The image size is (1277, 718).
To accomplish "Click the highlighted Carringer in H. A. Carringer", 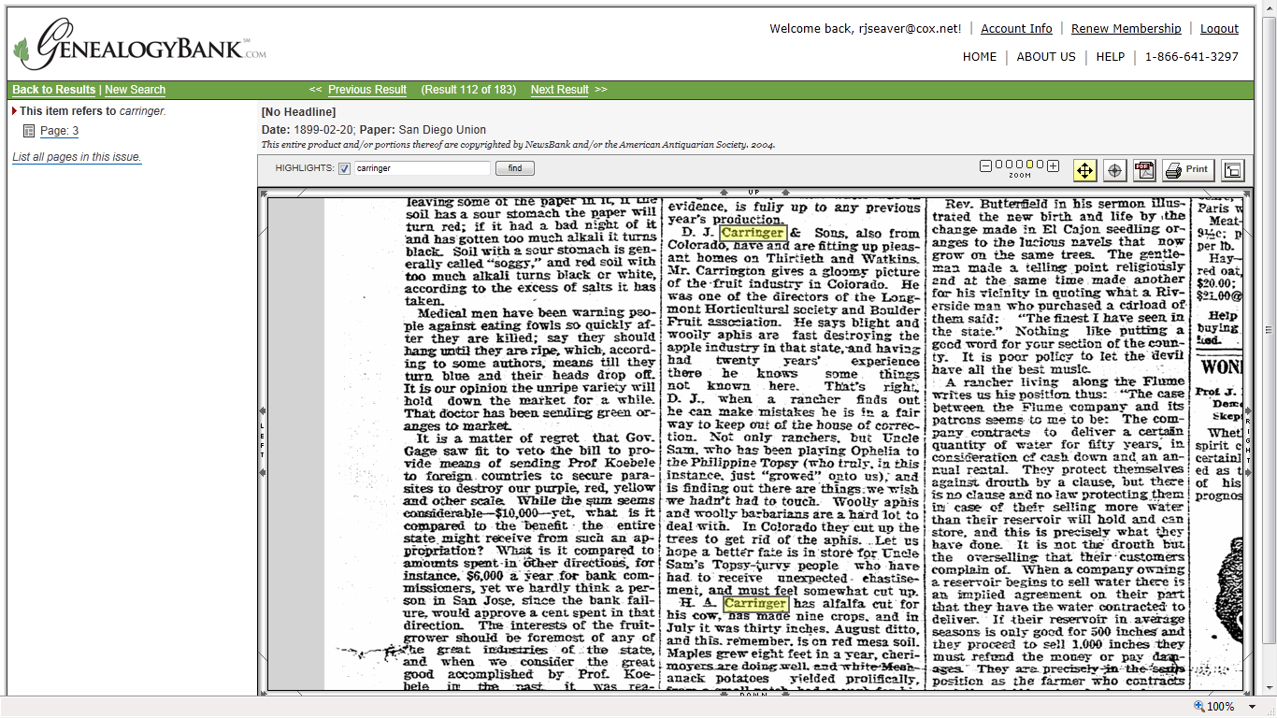I will (x=755, y=604).
